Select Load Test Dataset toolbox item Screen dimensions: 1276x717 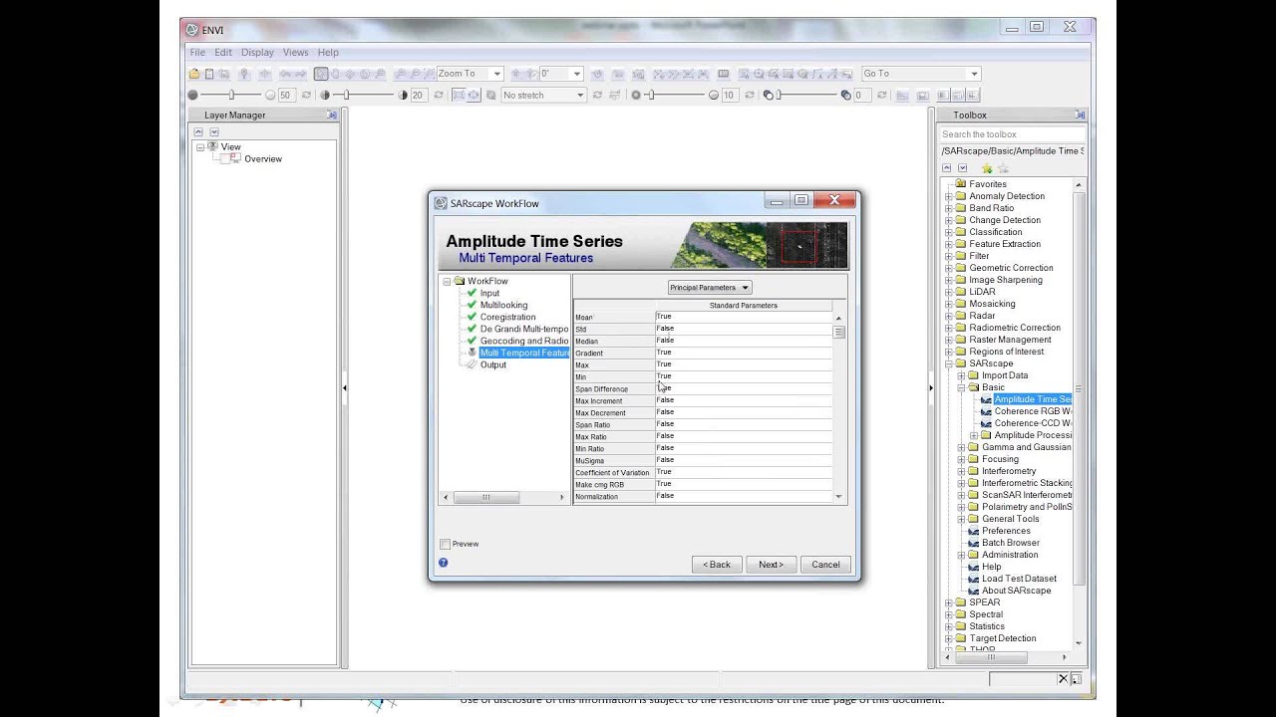(1019, 579)
